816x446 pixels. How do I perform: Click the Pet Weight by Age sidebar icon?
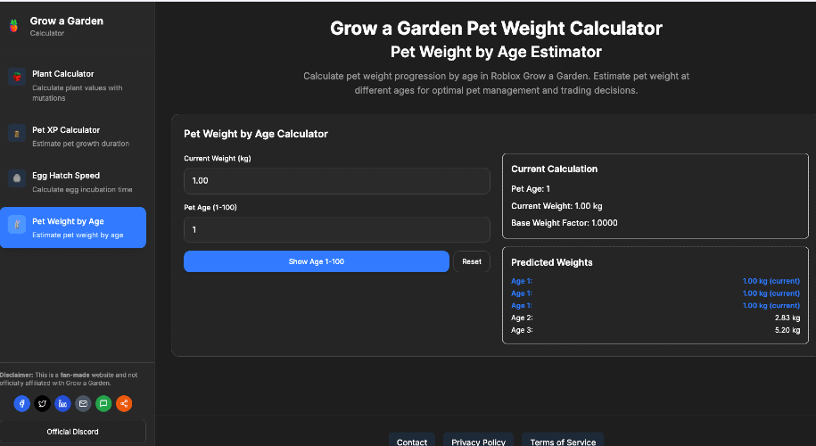(x=17, y=225)
